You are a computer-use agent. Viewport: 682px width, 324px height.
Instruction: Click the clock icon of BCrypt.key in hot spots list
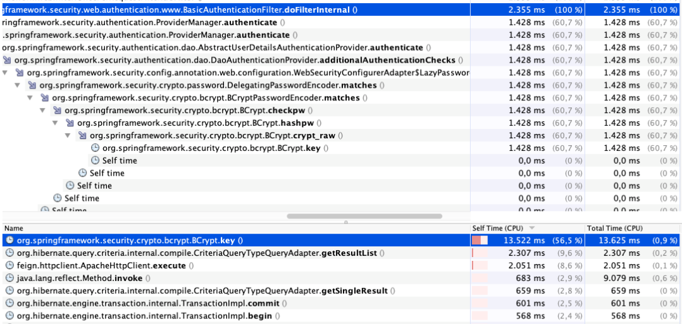coord(10,240)
